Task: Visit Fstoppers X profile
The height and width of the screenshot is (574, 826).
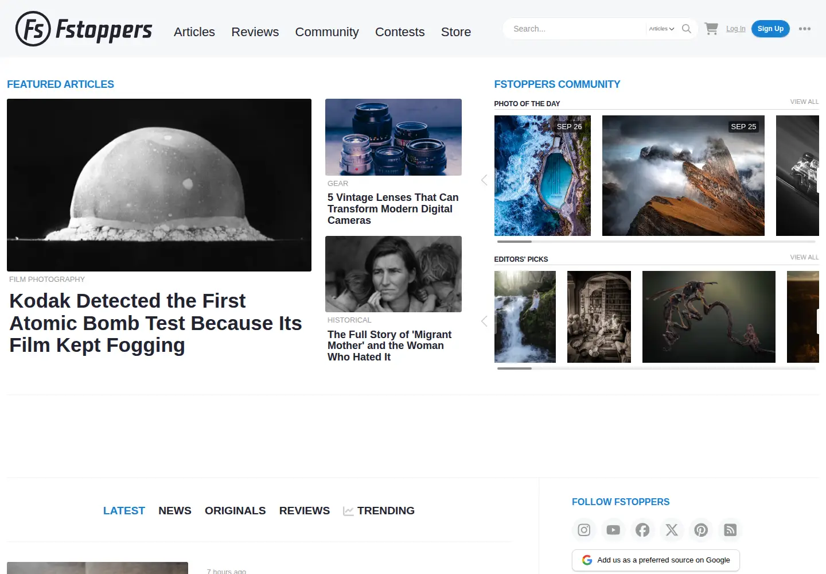Action: (672, 530)
